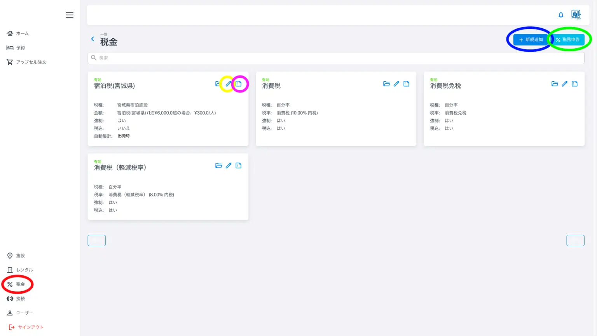The image size is (597, 336).
Task: Open the profile logo icon at top right
Action: tap(576, 15)
